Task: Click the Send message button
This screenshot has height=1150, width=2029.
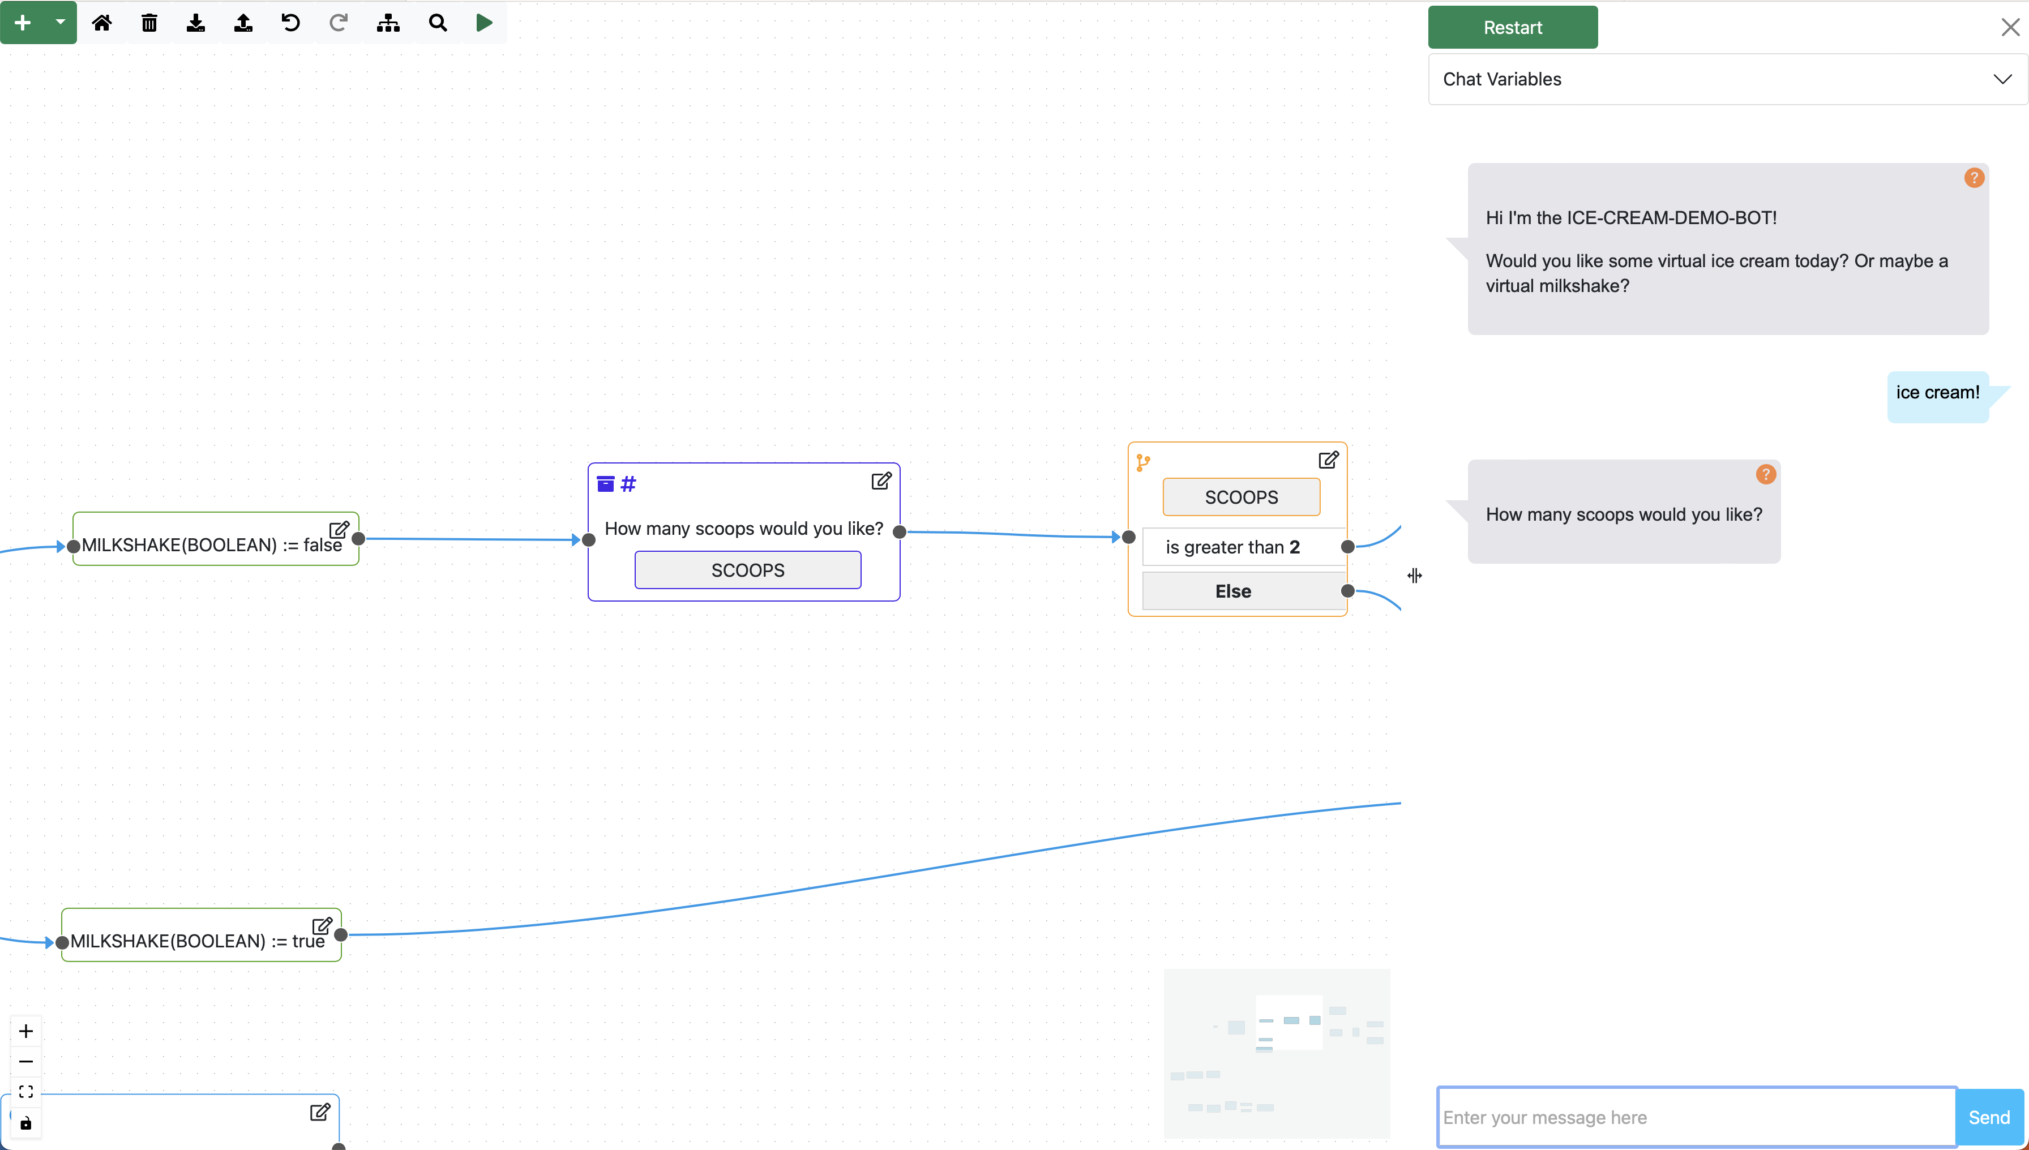Action: [1988, 1117]
